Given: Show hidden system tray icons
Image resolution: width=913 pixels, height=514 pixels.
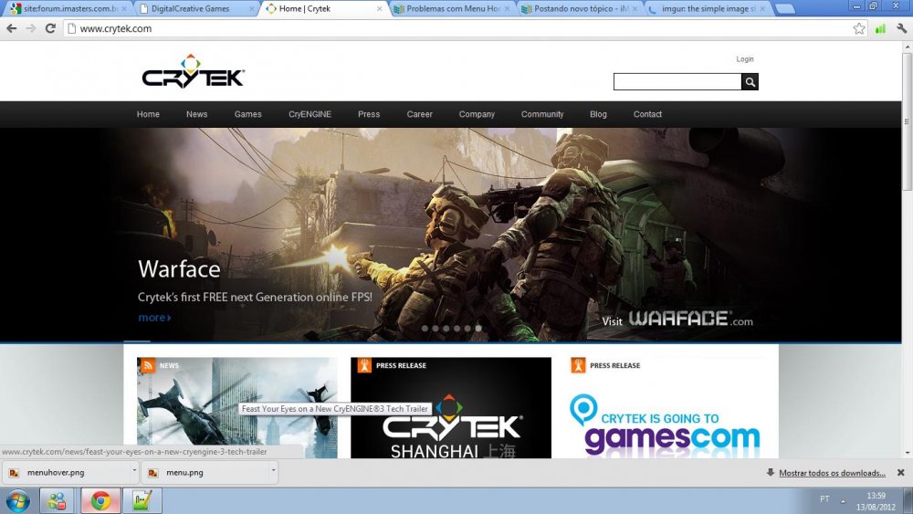Looking at the screenshot, I should coord(841,499).
